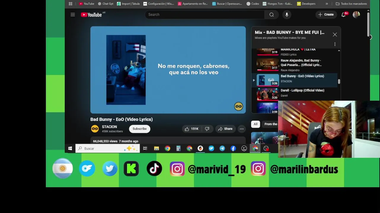Open the first Chrome taskbar icon

pyautogui.click(x=167, y=149)
